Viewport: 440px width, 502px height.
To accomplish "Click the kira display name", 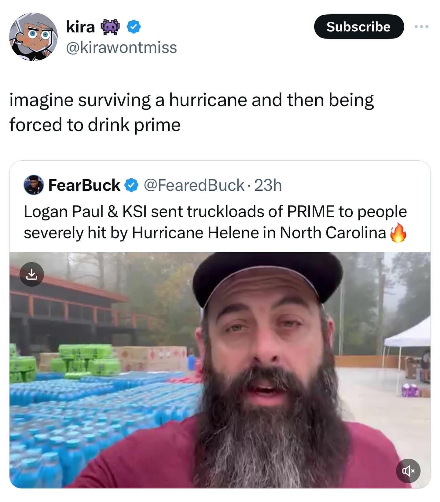I will (x=80, y=27).
